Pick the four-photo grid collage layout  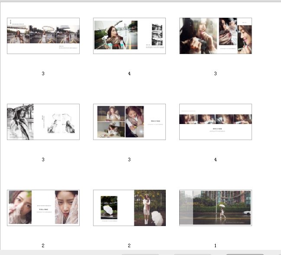click(x=129, y=122)
